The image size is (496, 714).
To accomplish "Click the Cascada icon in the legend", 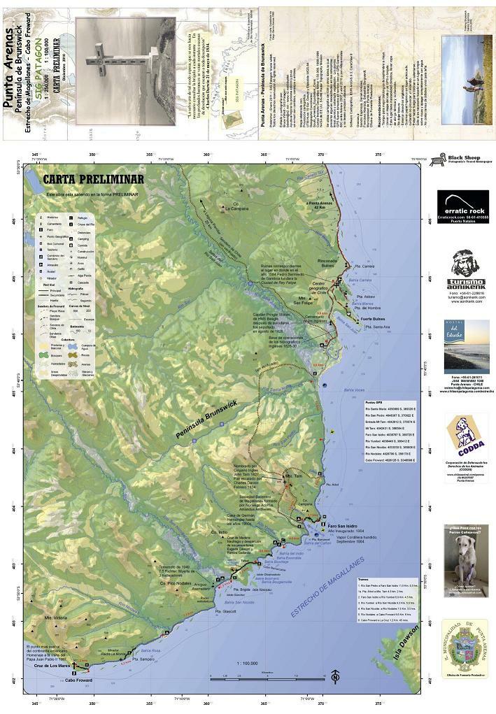I will (71, 283).
